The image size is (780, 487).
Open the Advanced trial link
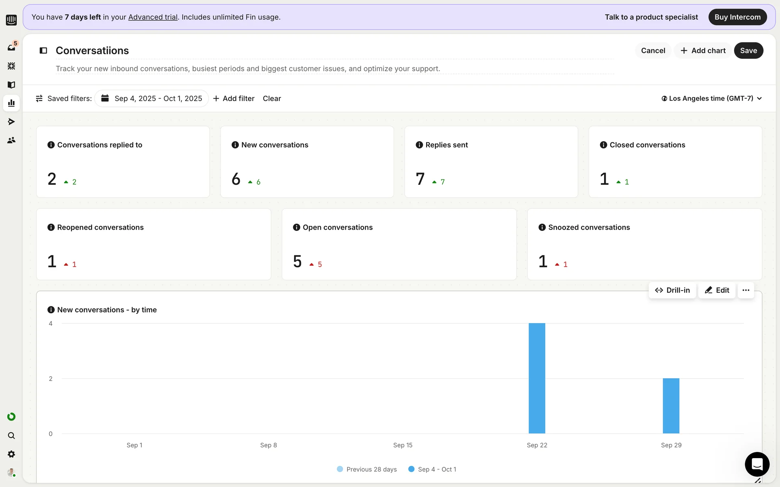153,17
